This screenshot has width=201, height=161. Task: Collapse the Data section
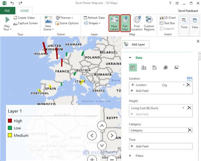(x=130, y=58)
